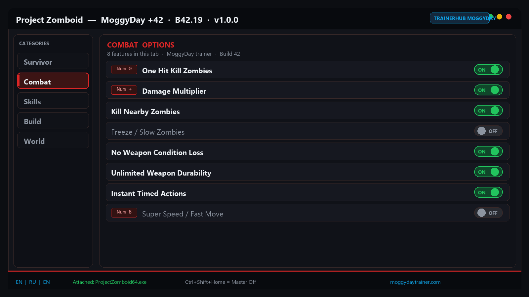
Task: Click the TRAINERHUB MOGGYDAY badge
Action: click(460, 18)
